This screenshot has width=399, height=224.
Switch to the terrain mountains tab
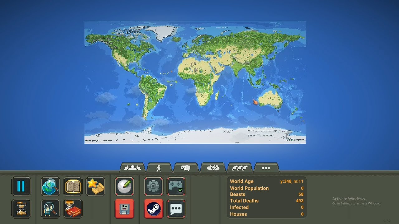pos(132,168)
